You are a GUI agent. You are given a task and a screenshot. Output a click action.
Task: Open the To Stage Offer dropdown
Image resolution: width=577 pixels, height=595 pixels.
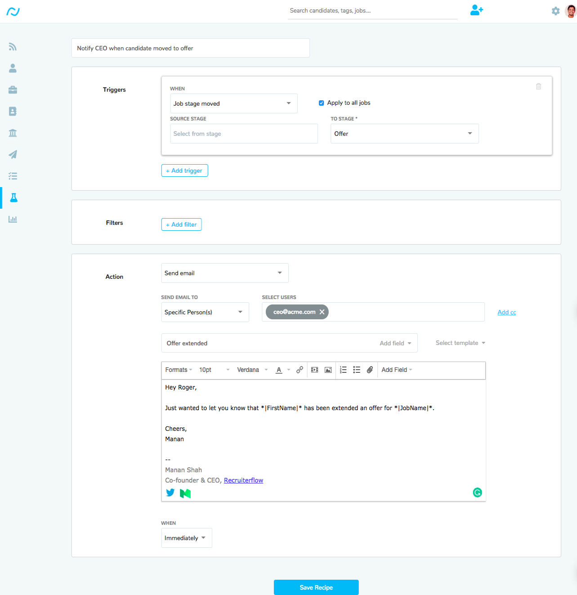point(404,134)
